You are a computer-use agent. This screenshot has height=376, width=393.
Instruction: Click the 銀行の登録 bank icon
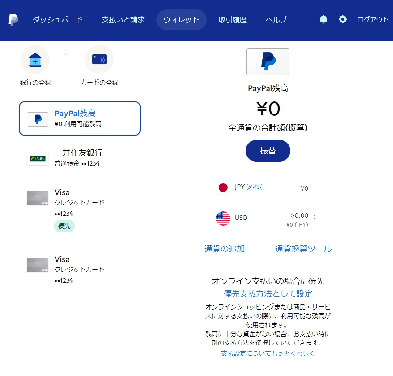[x=35, y=60]
